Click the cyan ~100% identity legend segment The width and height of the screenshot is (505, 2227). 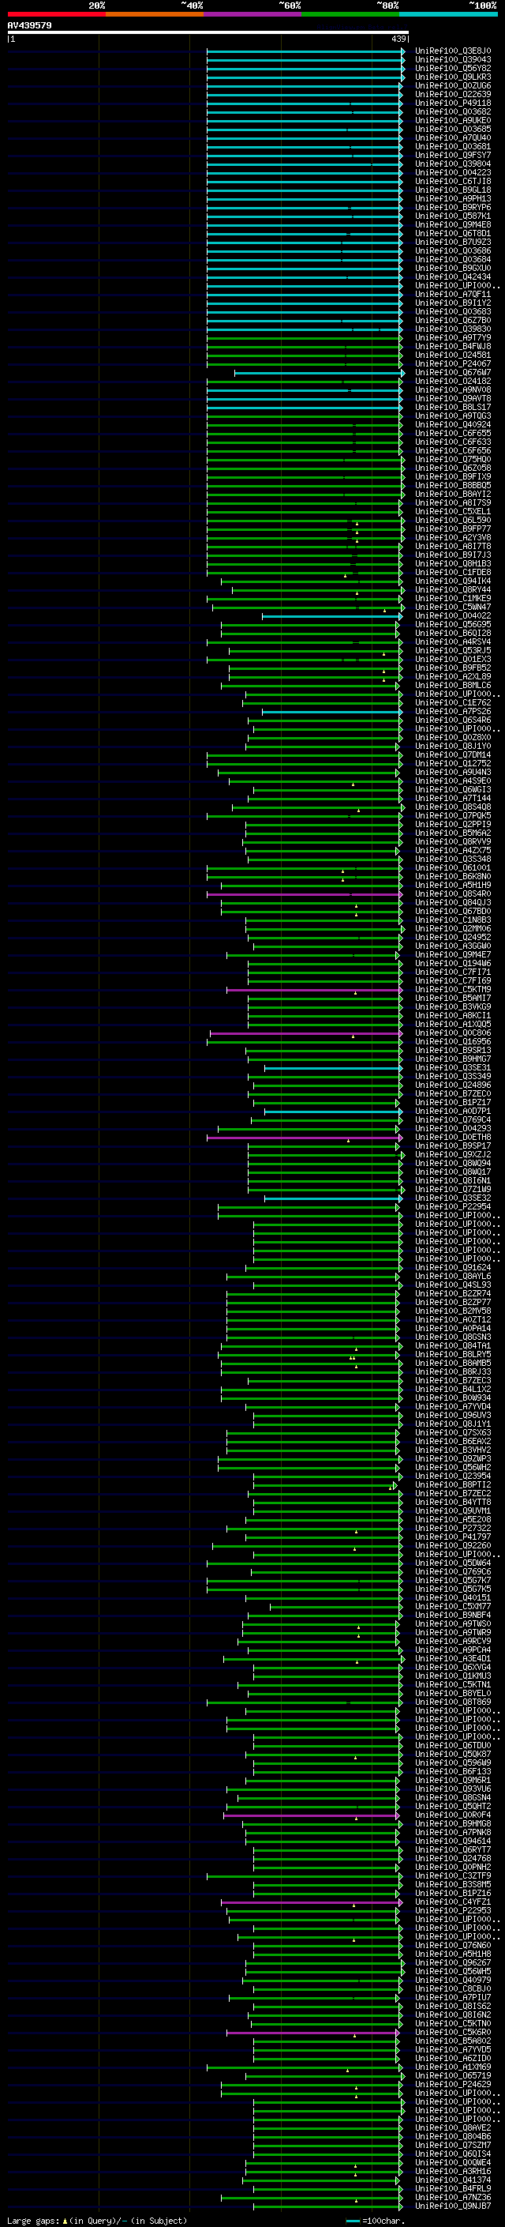(x=448, y=14)
